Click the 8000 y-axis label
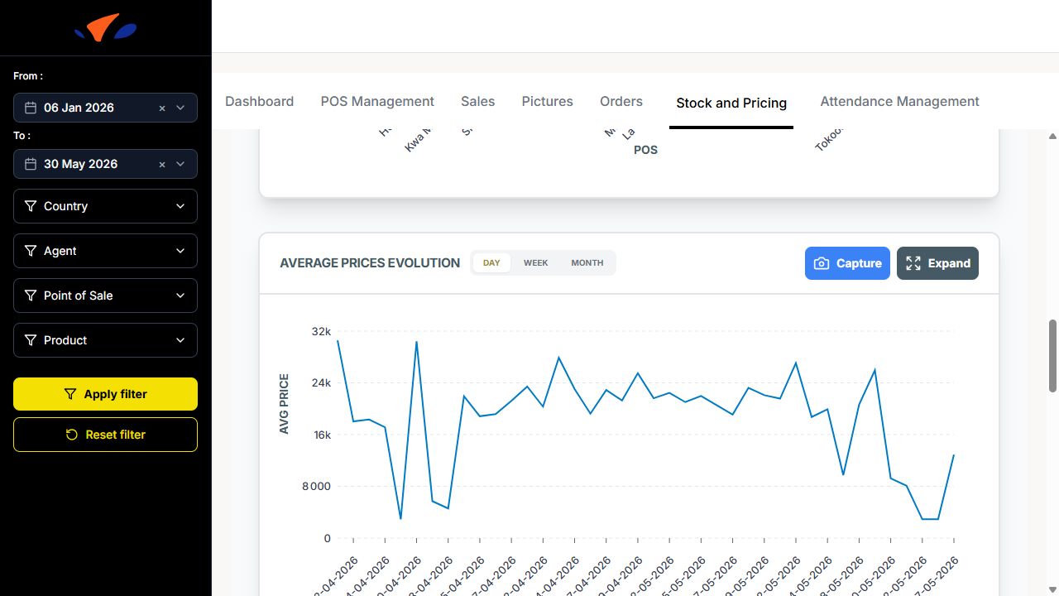The image size is (1059, 596). (316, 486)
